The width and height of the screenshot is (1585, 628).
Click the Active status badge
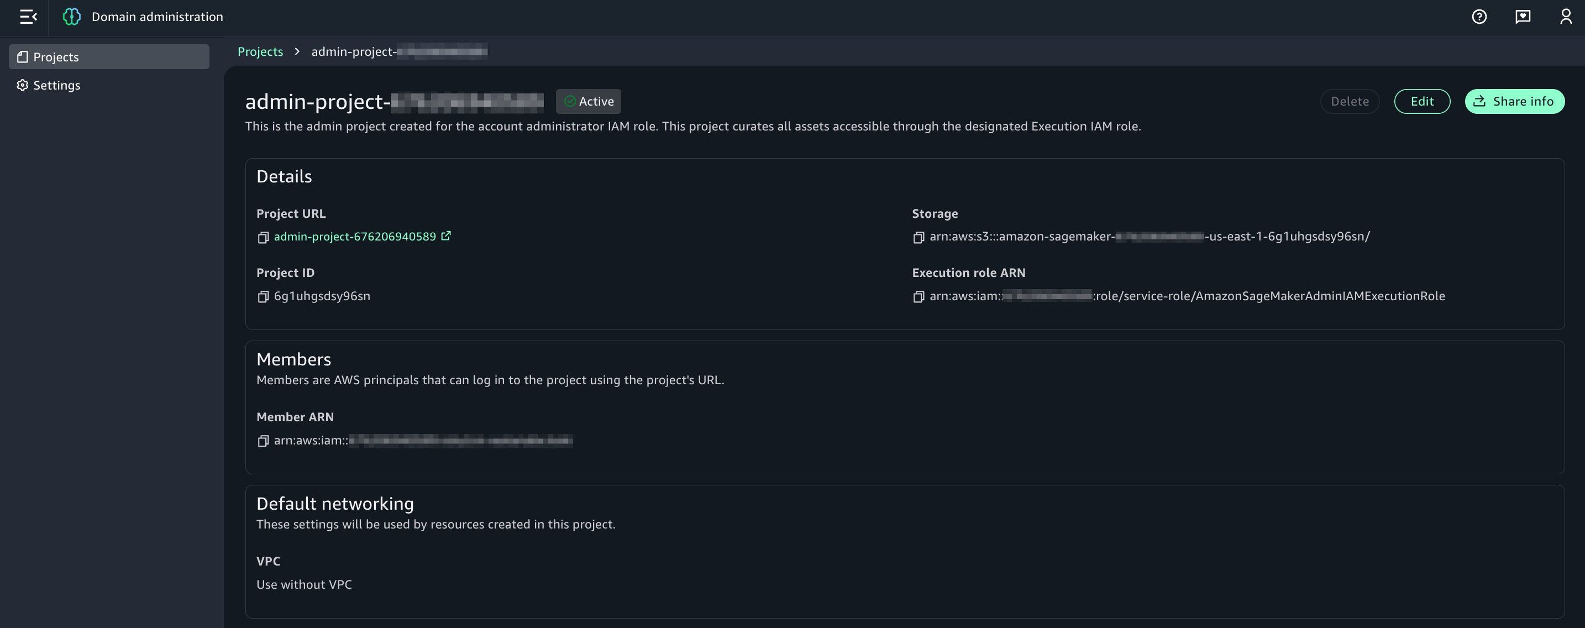[588, 101]
